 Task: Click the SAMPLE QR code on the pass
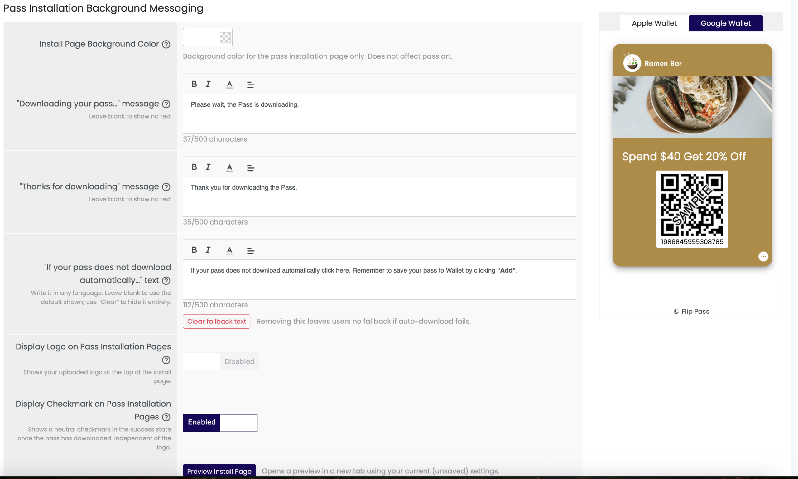tap(692, 205)
